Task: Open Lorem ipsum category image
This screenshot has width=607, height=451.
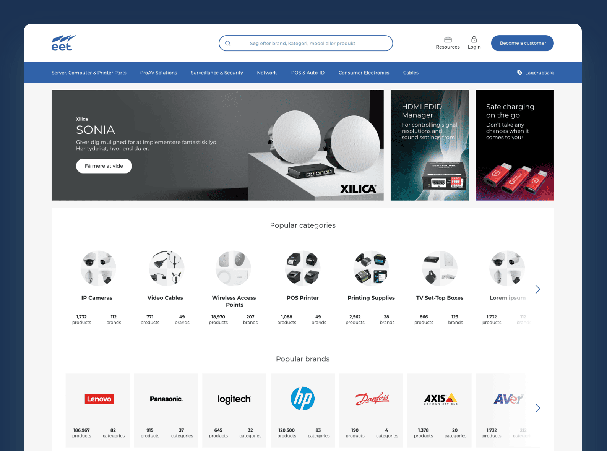Action: [x=507, y=268]
